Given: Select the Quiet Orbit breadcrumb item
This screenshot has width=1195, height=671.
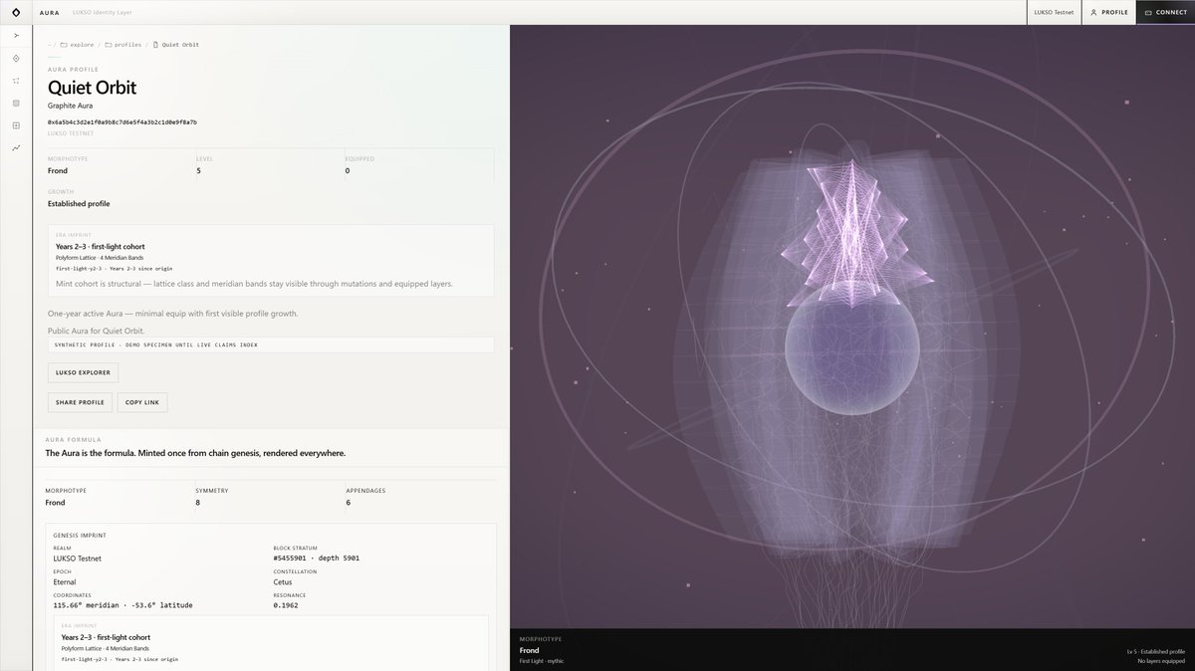Looking at the screenshot, I should (175, 45).
